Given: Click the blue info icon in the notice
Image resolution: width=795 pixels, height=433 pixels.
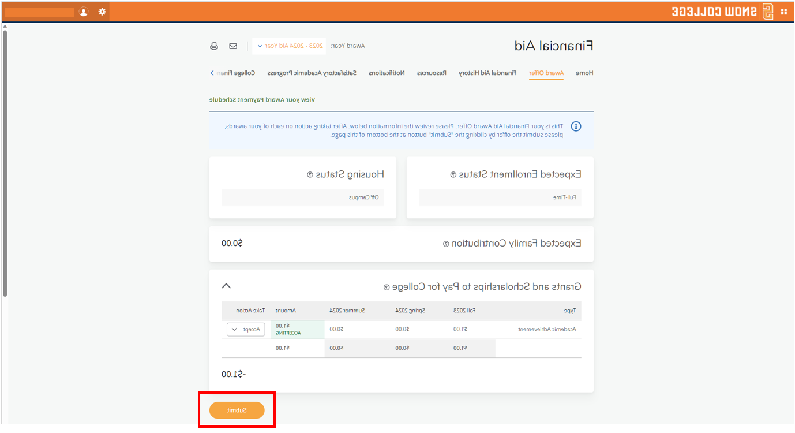Looking at the screenshot, I should (x=576, y=126).
